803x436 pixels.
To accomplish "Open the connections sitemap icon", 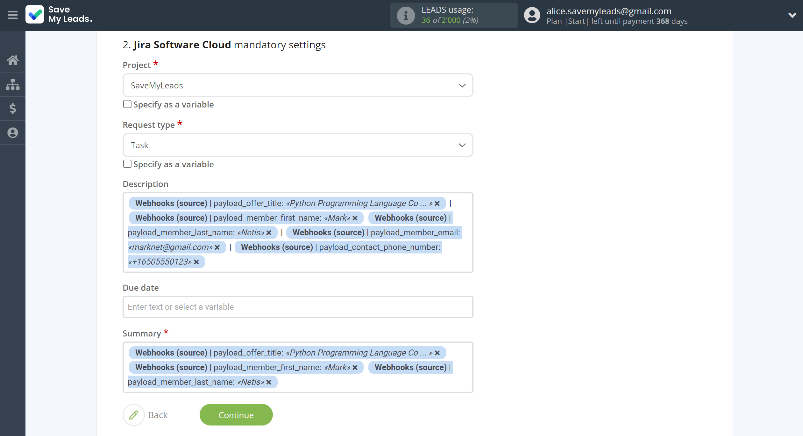I will (x=13, y=84).
